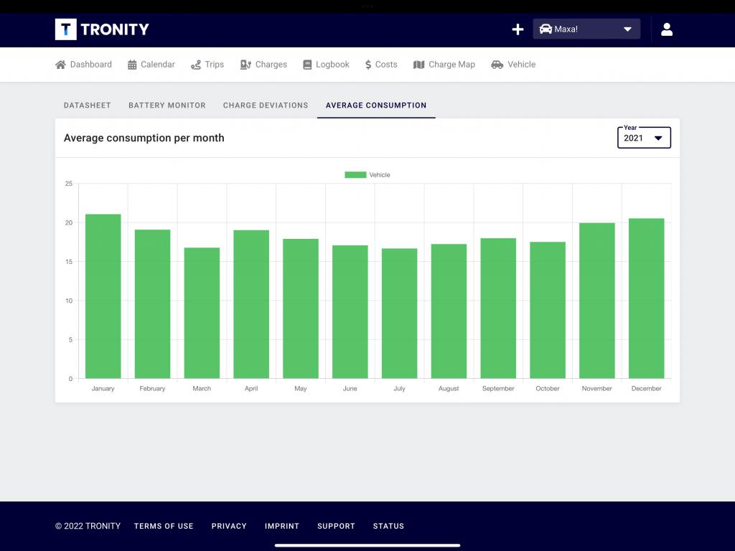Viewport: 735px width, 551px height.
Task: Open the Charge Map menu
Action: tap(444, 65)
